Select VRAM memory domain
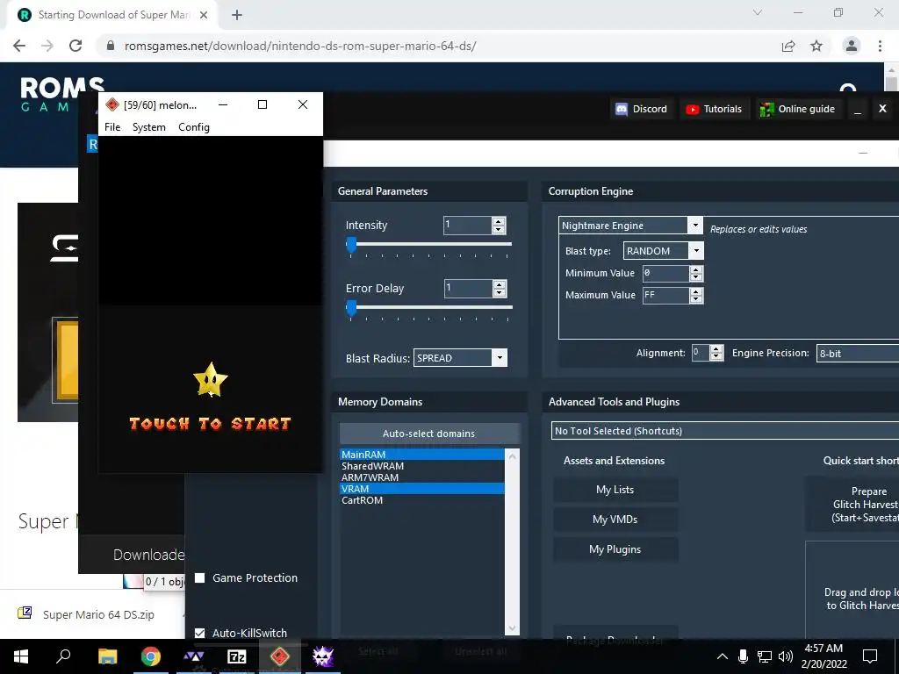The image size is (899, 674). pos(422,489)
